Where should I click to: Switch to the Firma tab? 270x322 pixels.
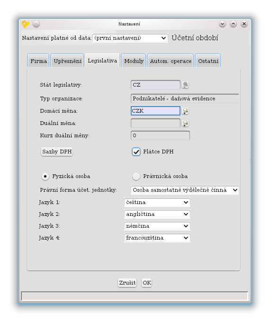coord(38,61)
